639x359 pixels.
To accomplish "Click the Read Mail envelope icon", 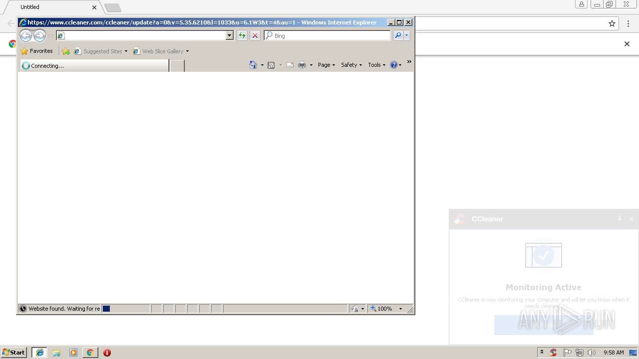I will point(290,65).
